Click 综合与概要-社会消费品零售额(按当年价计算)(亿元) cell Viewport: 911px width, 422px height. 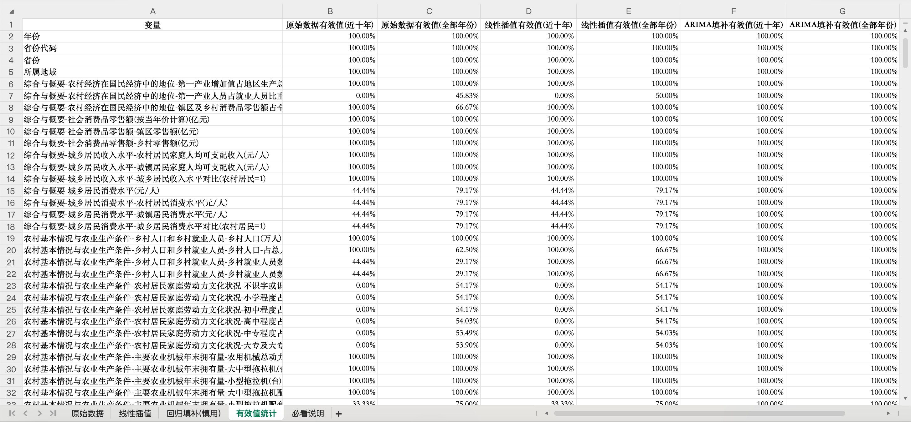(x=153, y=119)
